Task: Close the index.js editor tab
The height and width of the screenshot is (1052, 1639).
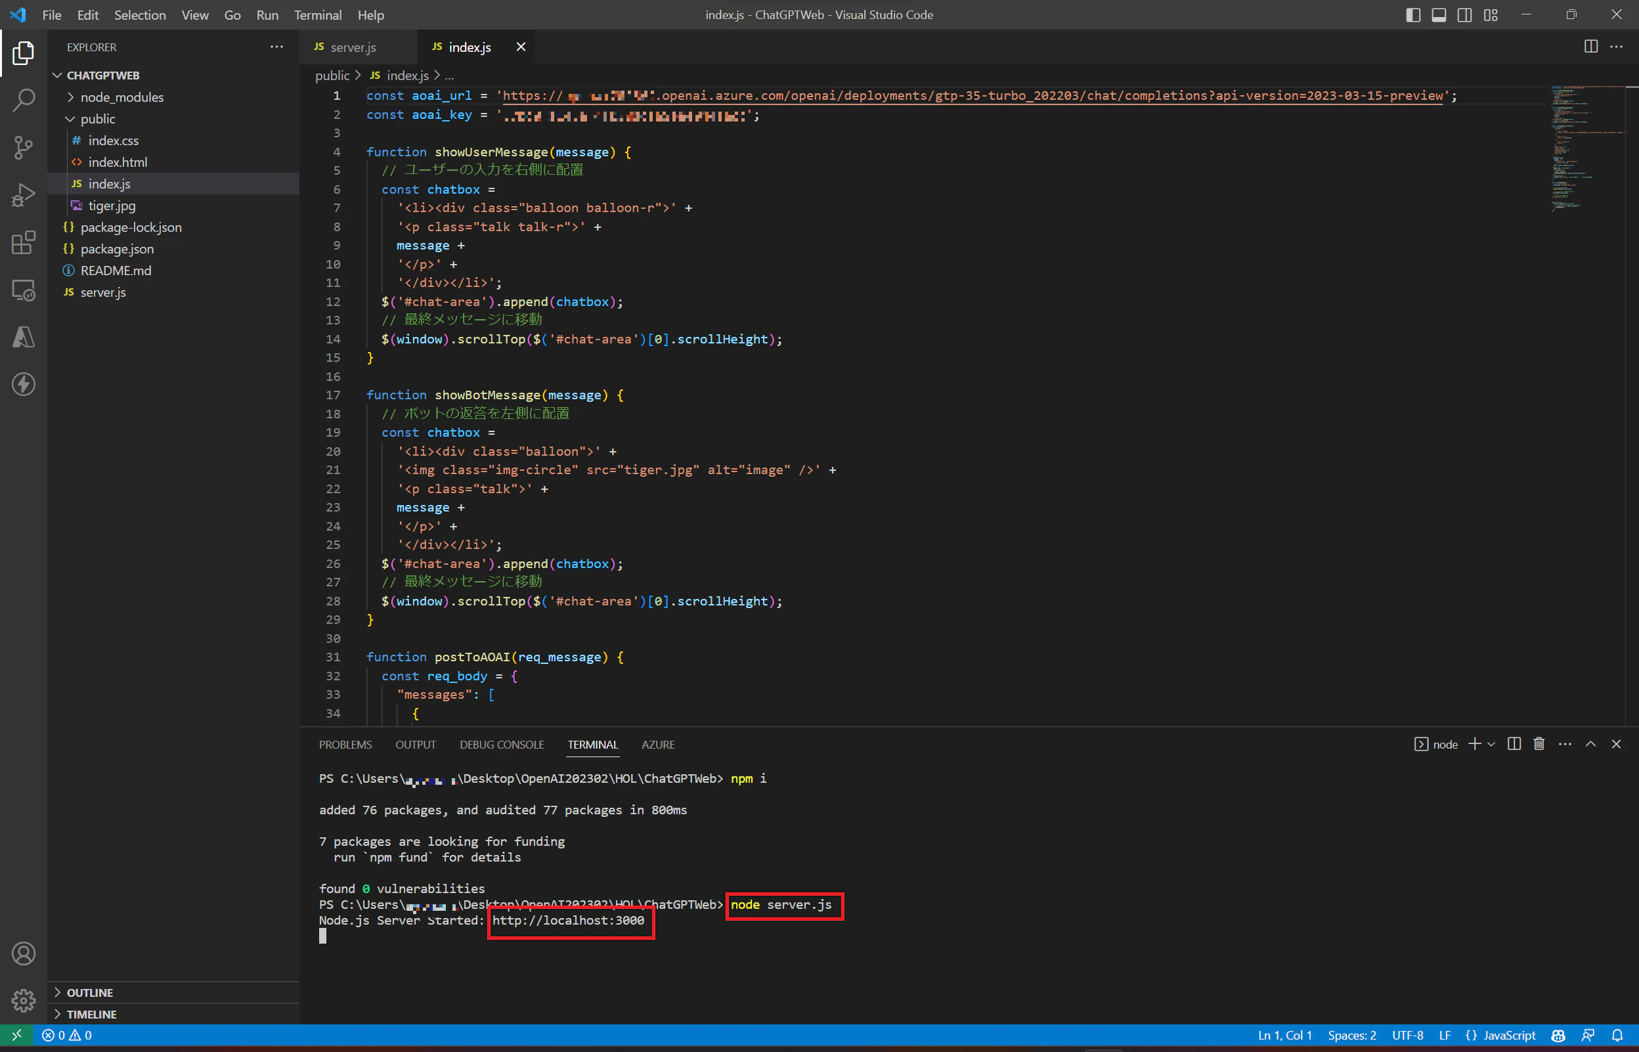Action: click(520, 47)
